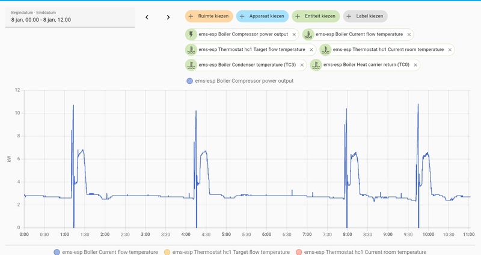Viewport: 481px width, 255px height.
Task: Click Entiteit kiezen chip
Action: tap(316, 16)
